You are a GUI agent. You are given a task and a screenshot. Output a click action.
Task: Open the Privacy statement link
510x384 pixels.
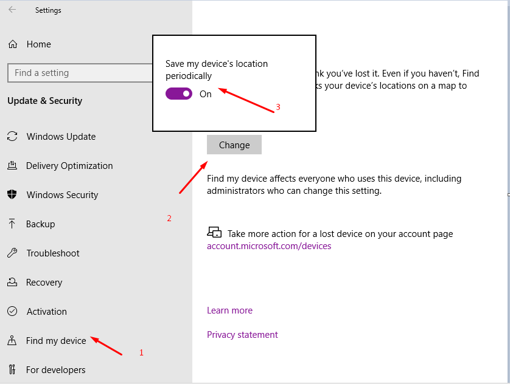[x=242, y=335]
